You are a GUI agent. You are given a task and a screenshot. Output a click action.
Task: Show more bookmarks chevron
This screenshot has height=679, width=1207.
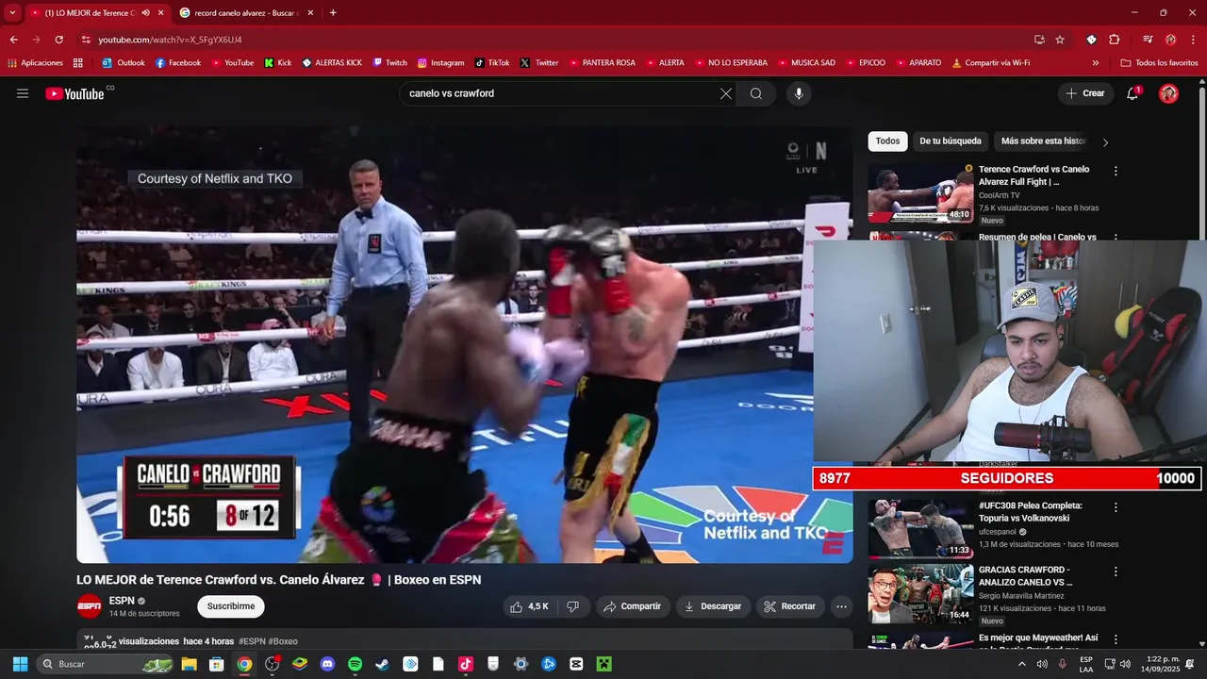tap(1095, 63)
